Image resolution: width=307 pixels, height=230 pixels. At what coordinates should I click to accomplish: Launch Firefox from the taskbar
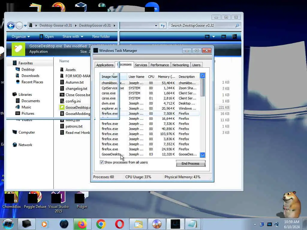click(82, 224)
